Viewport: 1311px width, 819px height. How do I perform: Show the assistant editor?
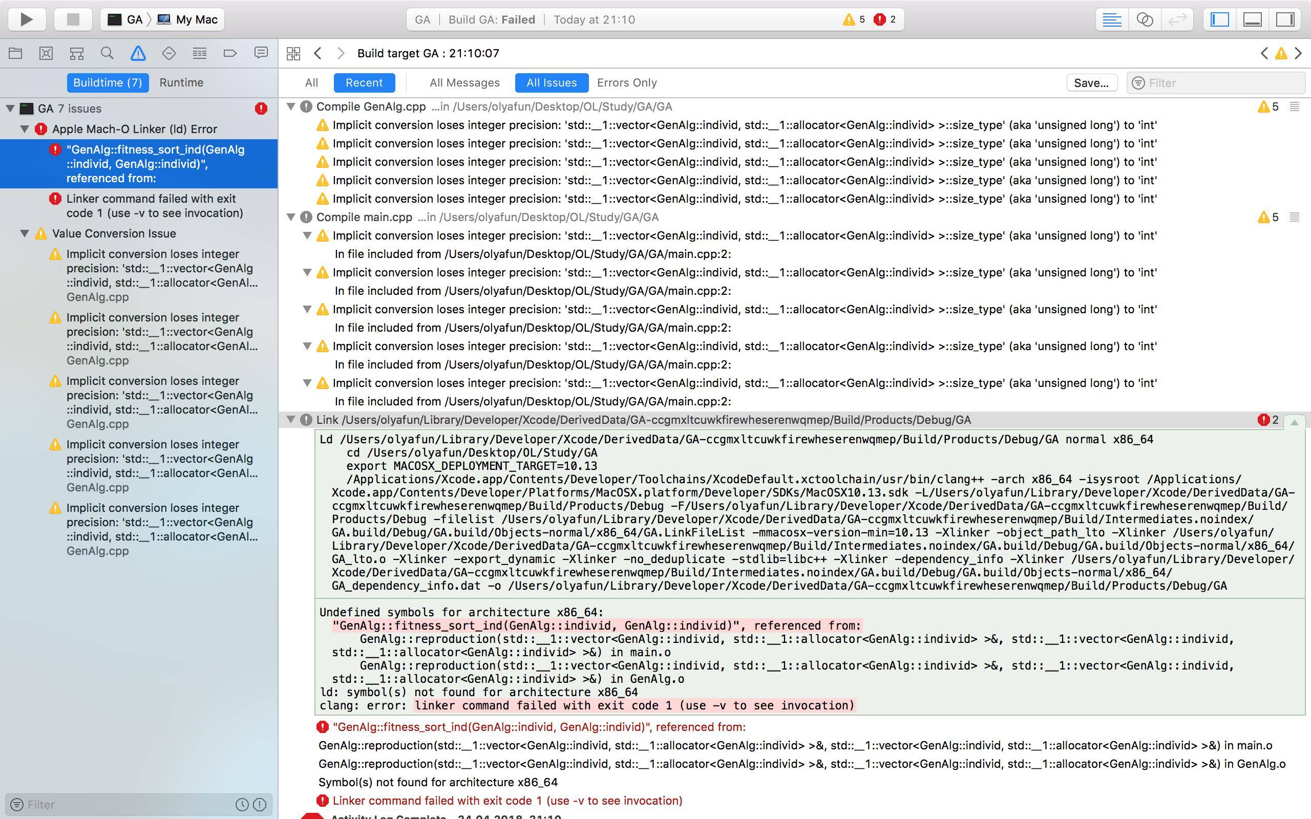(1144, 19)
